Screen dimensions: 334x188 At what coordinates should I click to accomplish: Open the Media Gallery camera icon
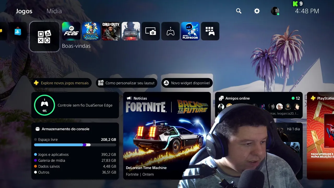[151, 31]
